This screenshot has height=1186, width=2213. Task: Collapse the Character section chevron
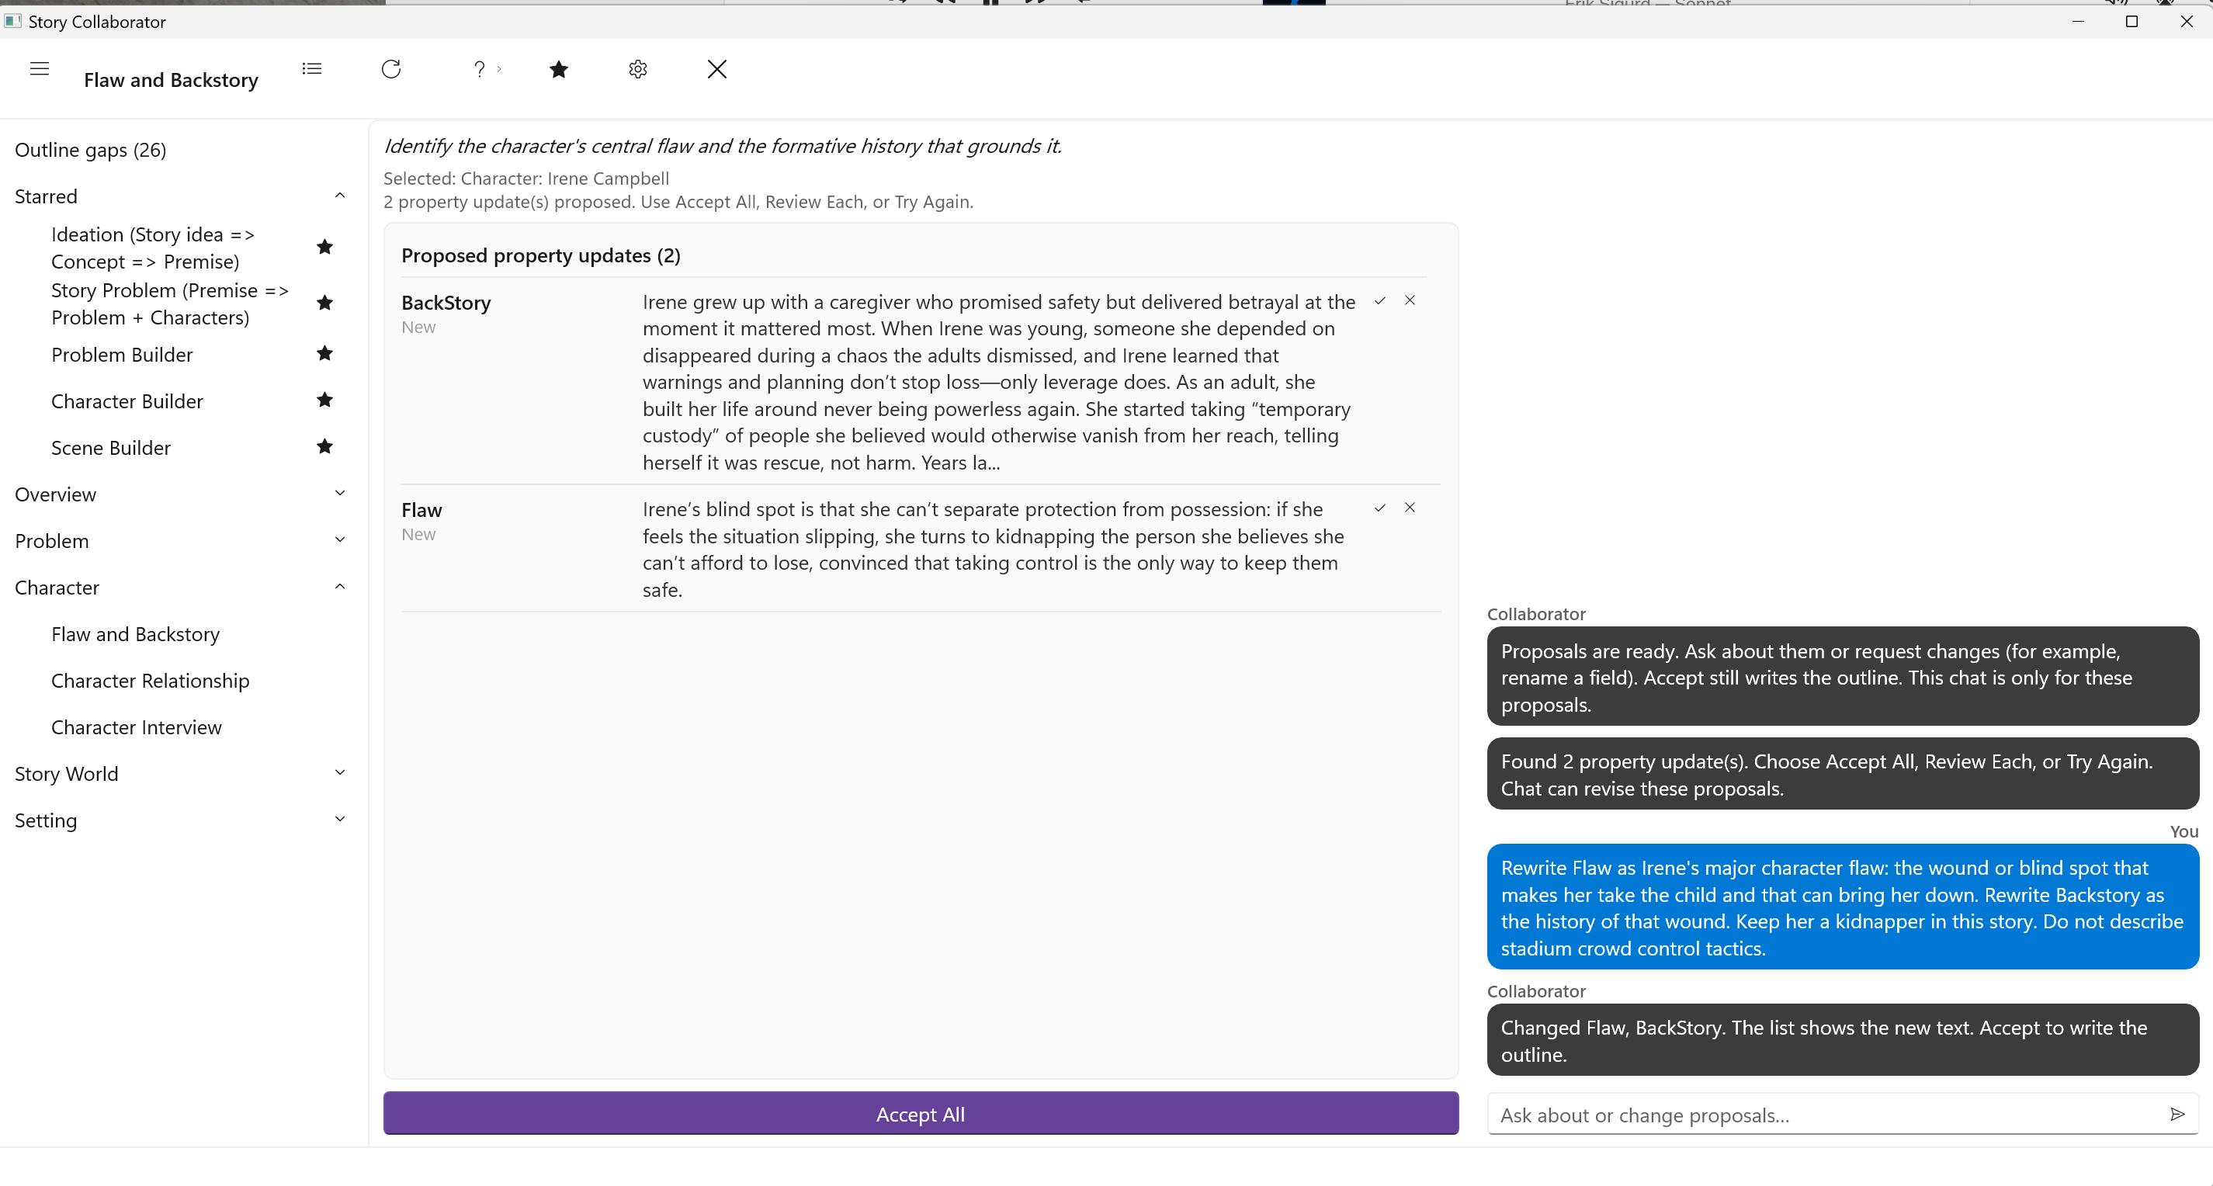(340, 587)
